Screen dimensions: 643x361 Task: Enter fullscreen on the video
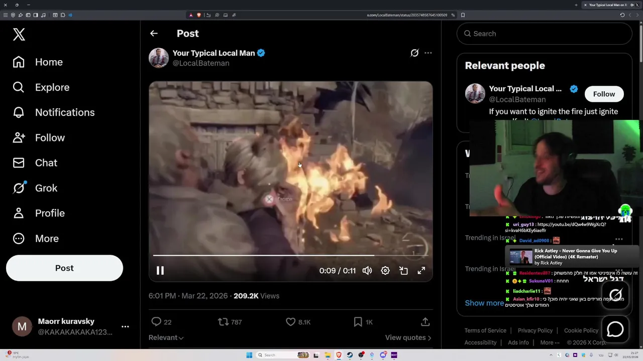[421, 271]
